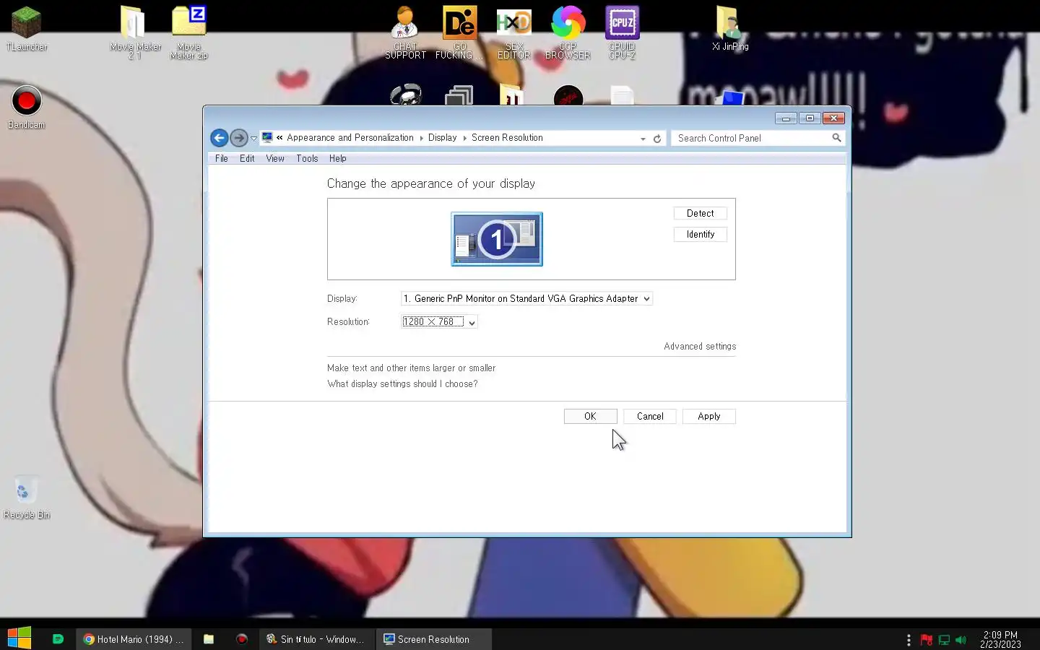
Task: Refresh the Control Panel address bar
Action: tap(657, 139)
